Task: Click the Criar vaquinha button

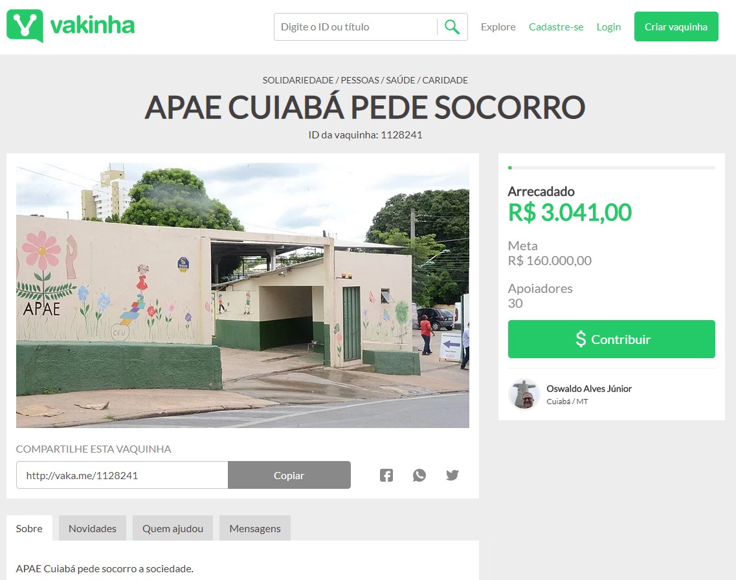Action: click(676, 27)
